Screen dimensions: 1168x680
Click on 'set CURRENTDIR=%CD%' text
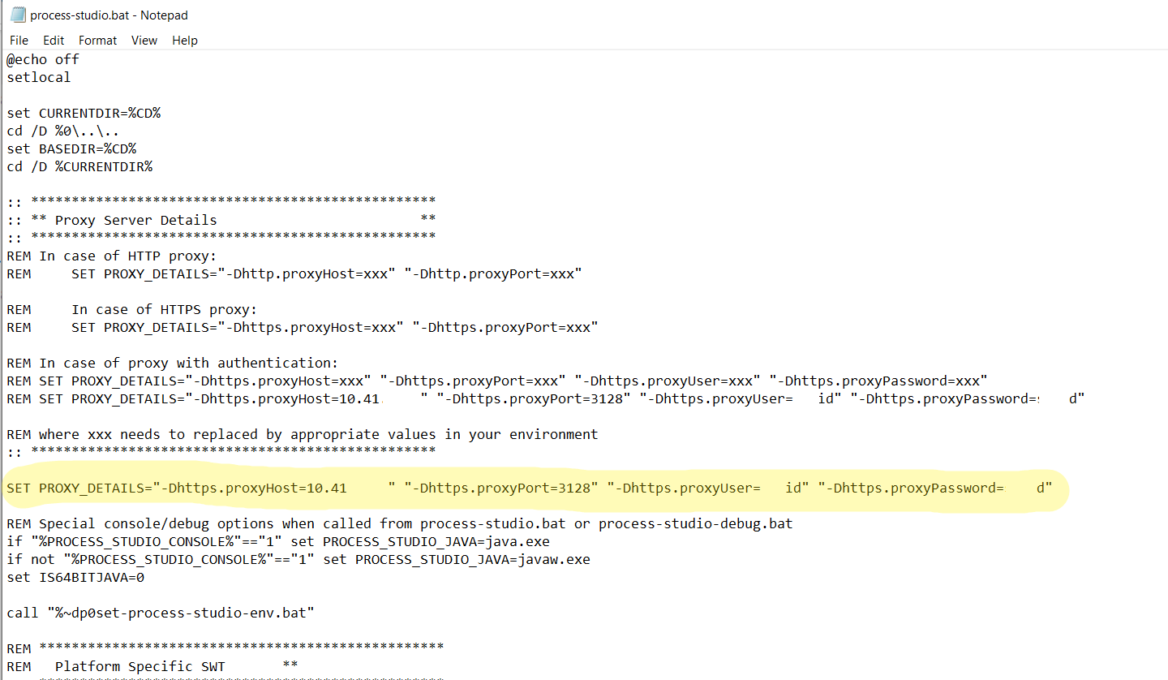84,113
